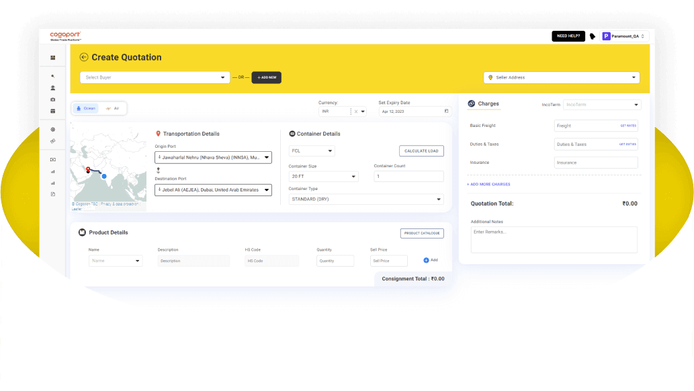Viewport: 694px width, 391px height.
Task: Click the Additional Notes remarks text area
Action: point(554,240)
